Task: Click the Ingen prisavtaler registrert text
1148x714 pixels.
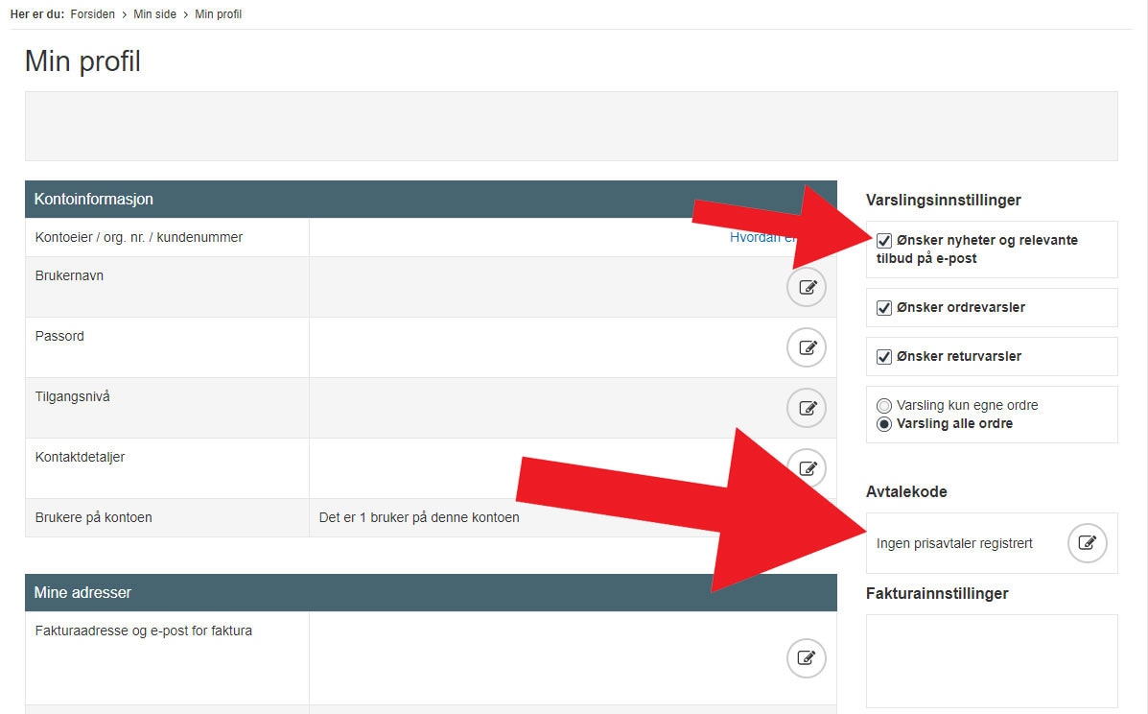Action: tap(954, 544)
